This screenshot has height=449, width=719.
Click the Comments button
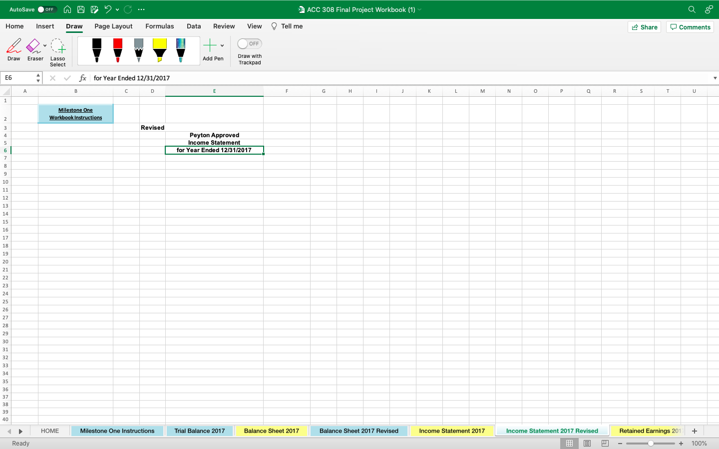point(690,27)
